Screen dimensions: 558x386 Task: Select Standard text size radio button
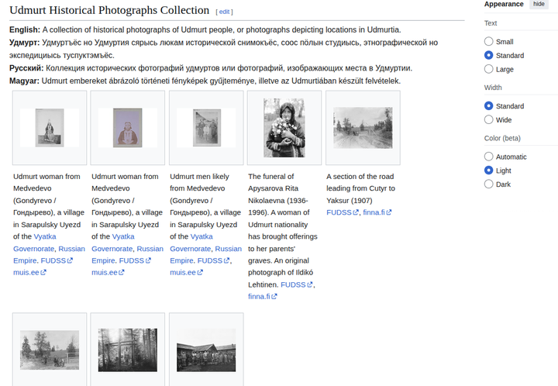click(x=488, y=56)
